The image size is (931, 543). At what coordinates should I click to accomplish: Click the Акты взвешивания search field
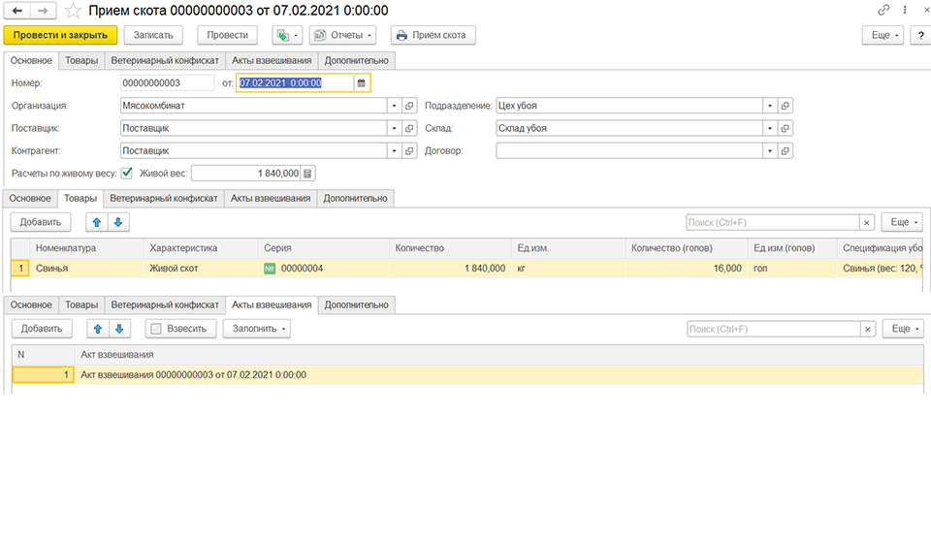coord(774,329)
